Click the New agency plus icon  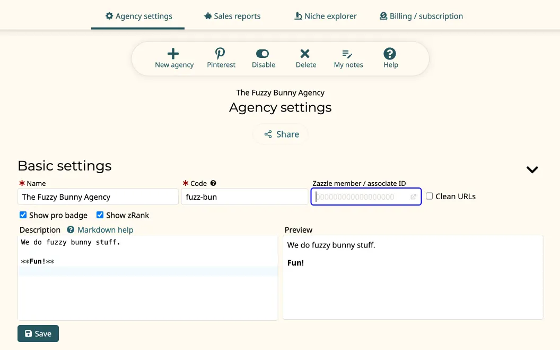pyautogui.click(x=173, y=54)
